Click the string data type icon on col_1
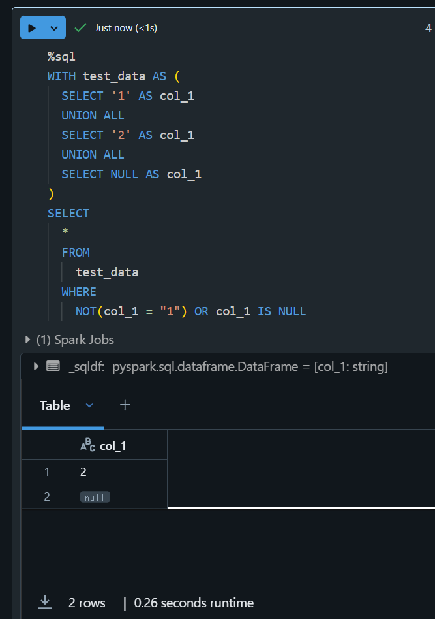435x619 pixels. click(x=88, y=445)
